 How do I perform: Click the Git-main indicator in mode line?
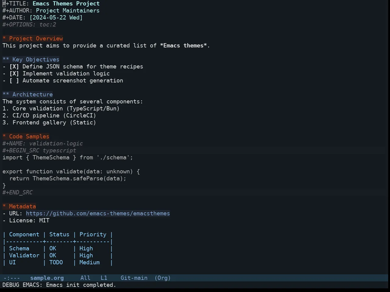tap(134, 278)
